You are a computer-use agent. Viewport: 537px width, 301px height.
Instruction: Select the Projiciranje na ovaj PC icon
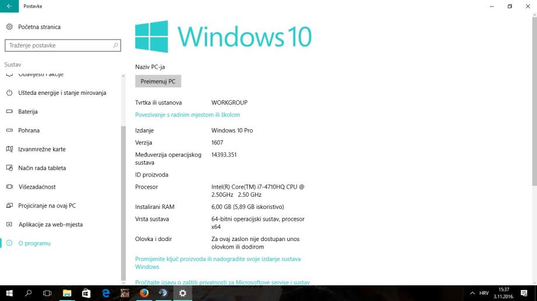[x=9, y=206]
